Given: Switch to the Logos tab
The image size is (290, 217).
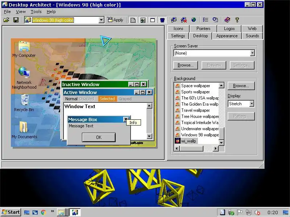Looking at the screenshot, I should [229, 29].
